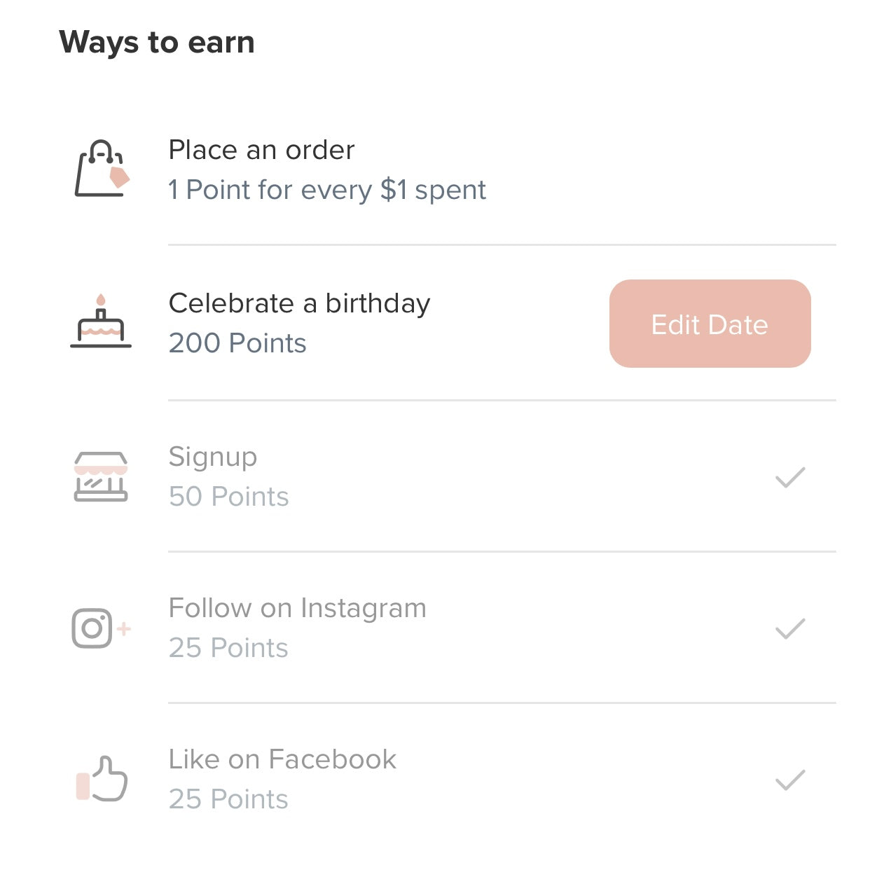
Task: Tap the checkmark beside Follow on Instagram
Action: click(790, 629)
